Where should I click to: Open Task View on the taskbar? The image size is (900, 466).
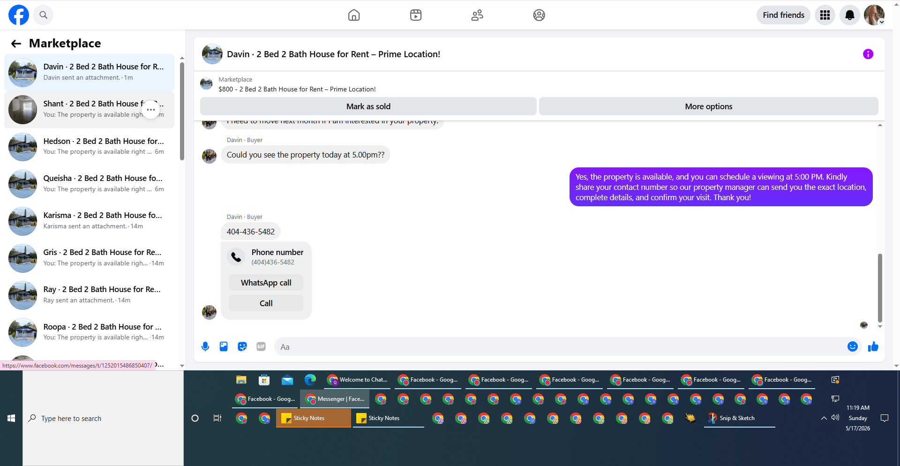coord(217,418)
